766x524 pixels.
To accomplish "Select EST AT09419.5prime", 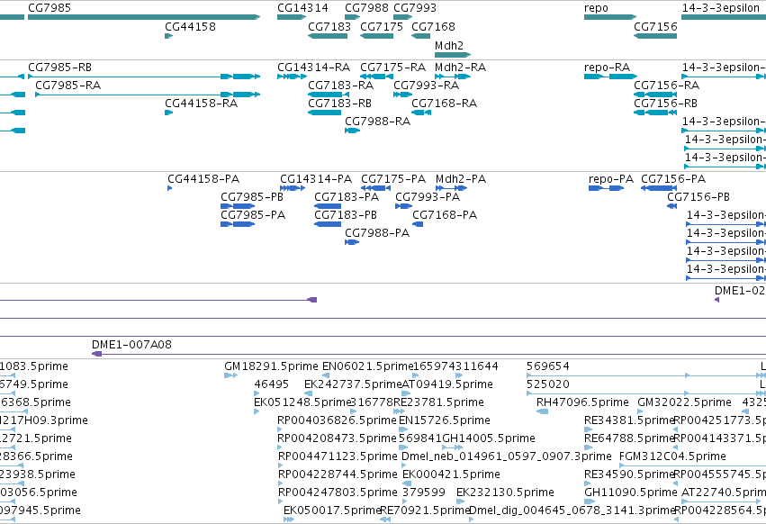I will [x=406, y=393].
